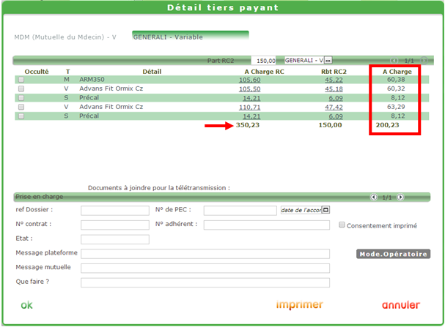Click the Part RC2 150,00 amount field

coord(263,61)
